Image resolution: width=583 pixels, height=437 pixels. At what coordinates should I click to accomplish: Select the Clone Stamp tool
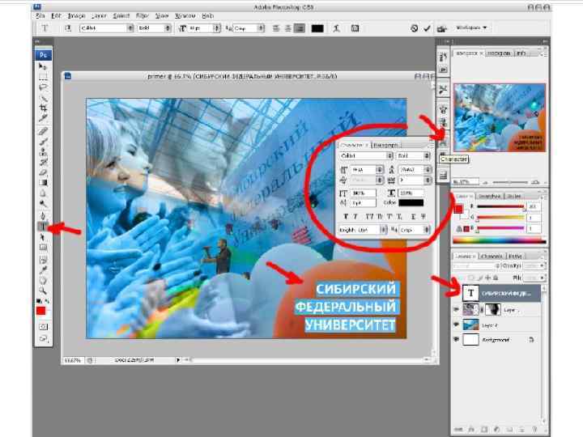pyautogui.click(x=43, y=152)
